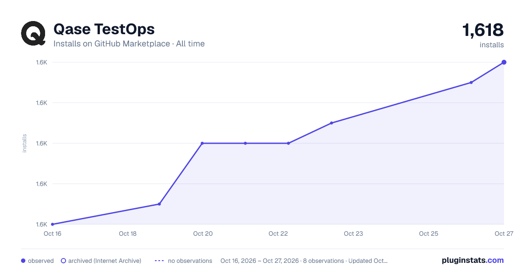
Task: Select the data point at Oct 22
Action: click(x=288, y=143)
